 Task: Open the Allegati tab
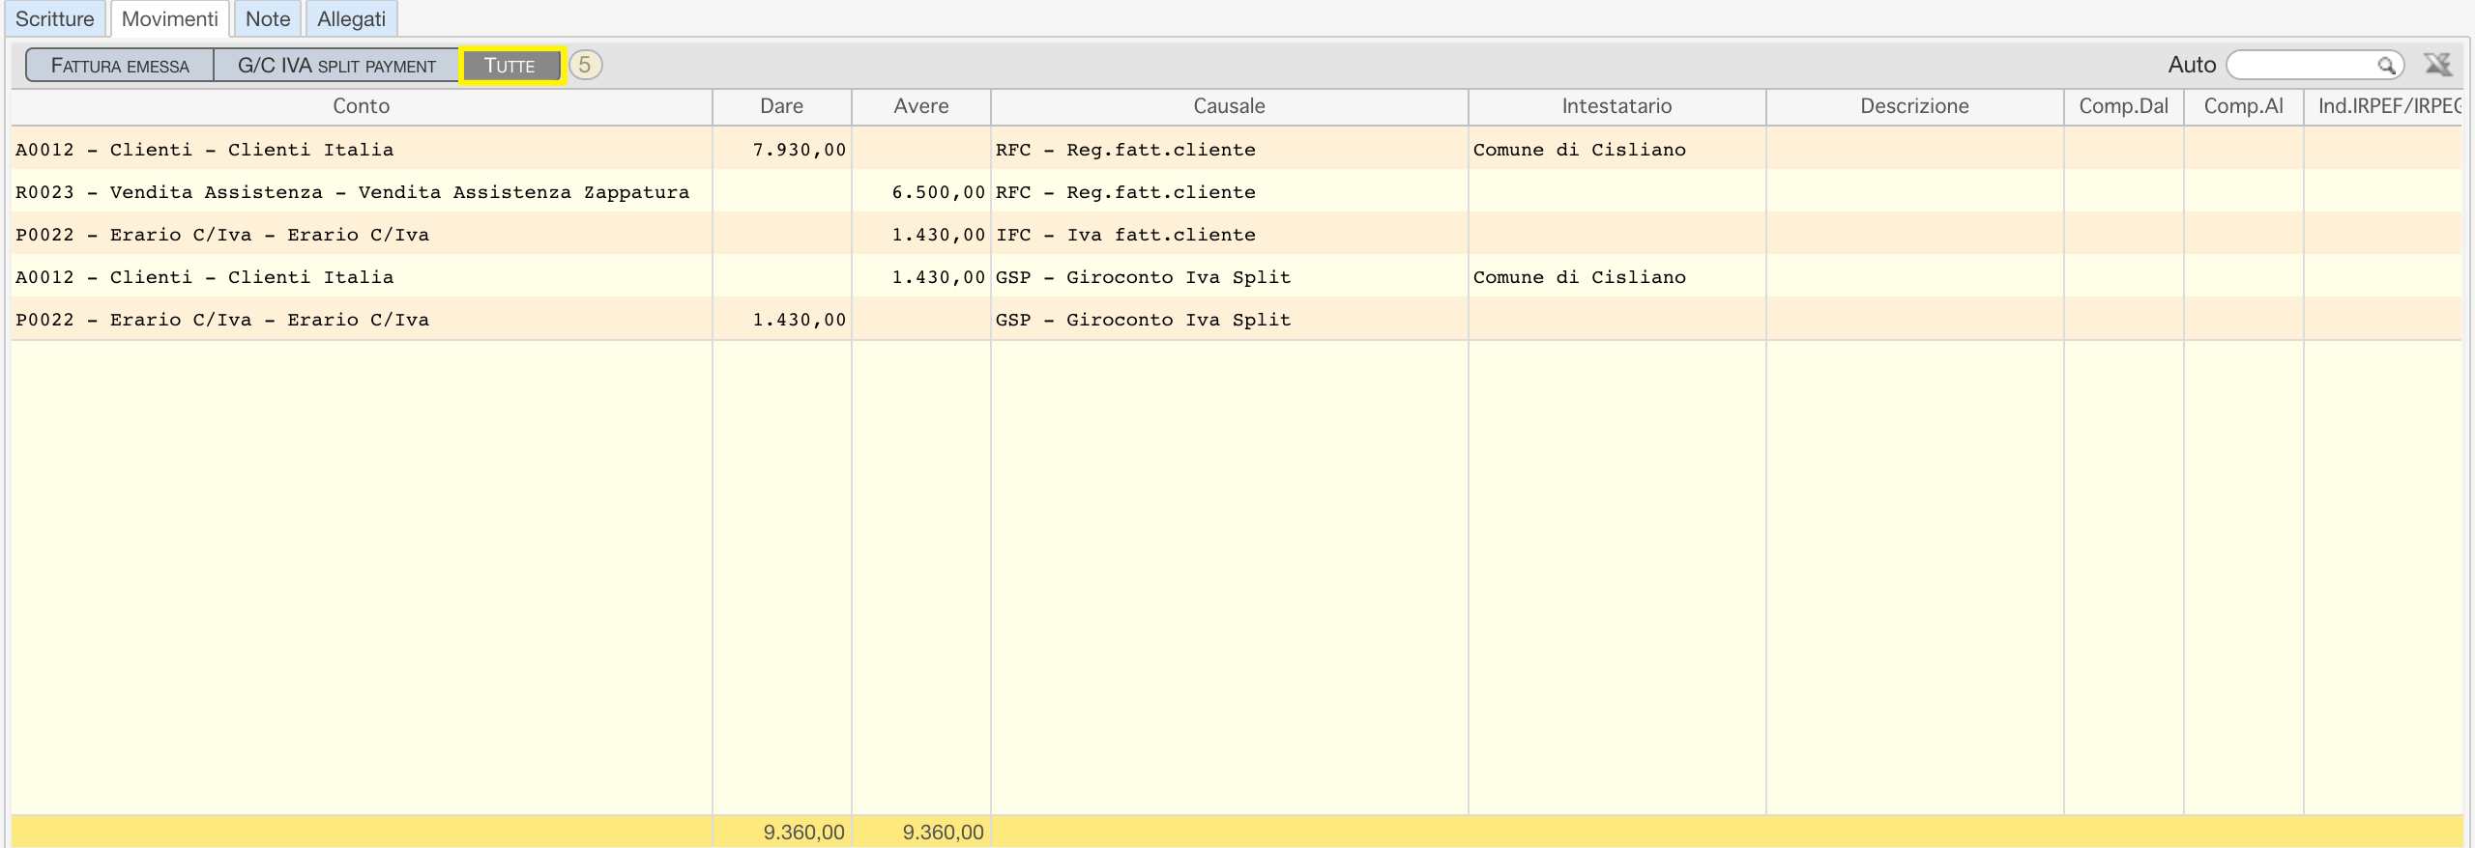(x=351, y=19)
